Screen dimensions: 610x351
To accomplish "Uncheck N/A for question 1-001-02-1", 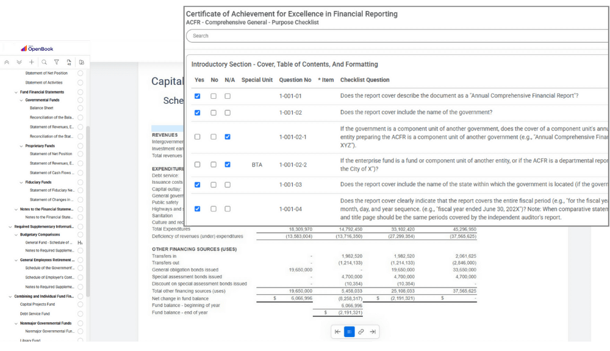I will coord(228,137).
